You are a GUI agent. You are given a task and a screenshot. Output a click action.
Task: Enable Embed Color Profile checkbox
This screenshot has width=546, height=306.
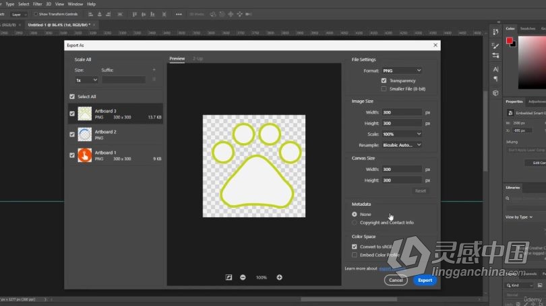(x=355, y=255)
